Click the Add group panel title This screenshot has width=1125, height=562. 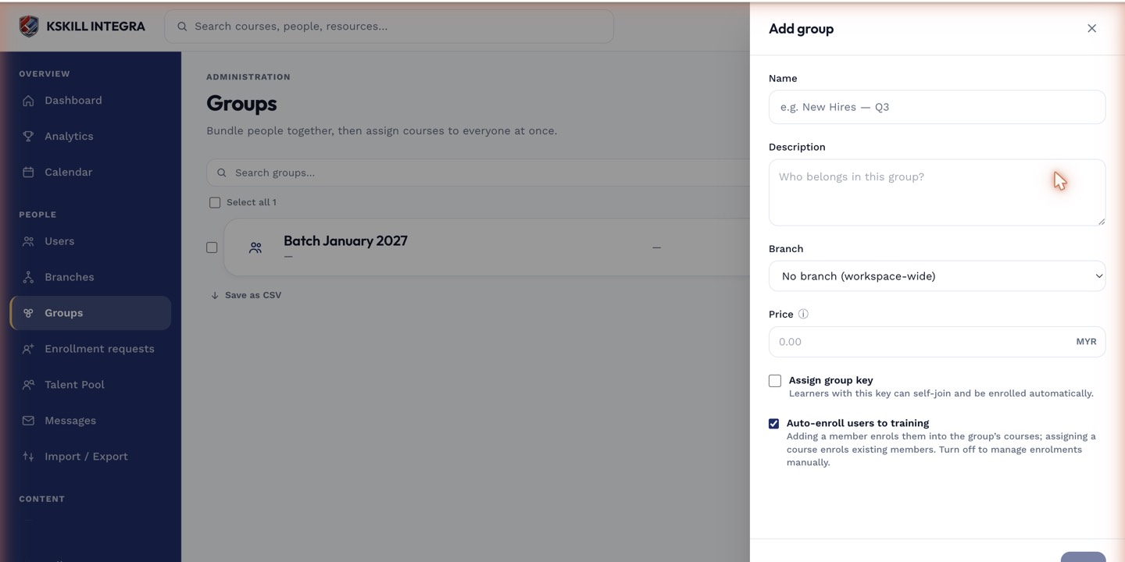point(801,29)
